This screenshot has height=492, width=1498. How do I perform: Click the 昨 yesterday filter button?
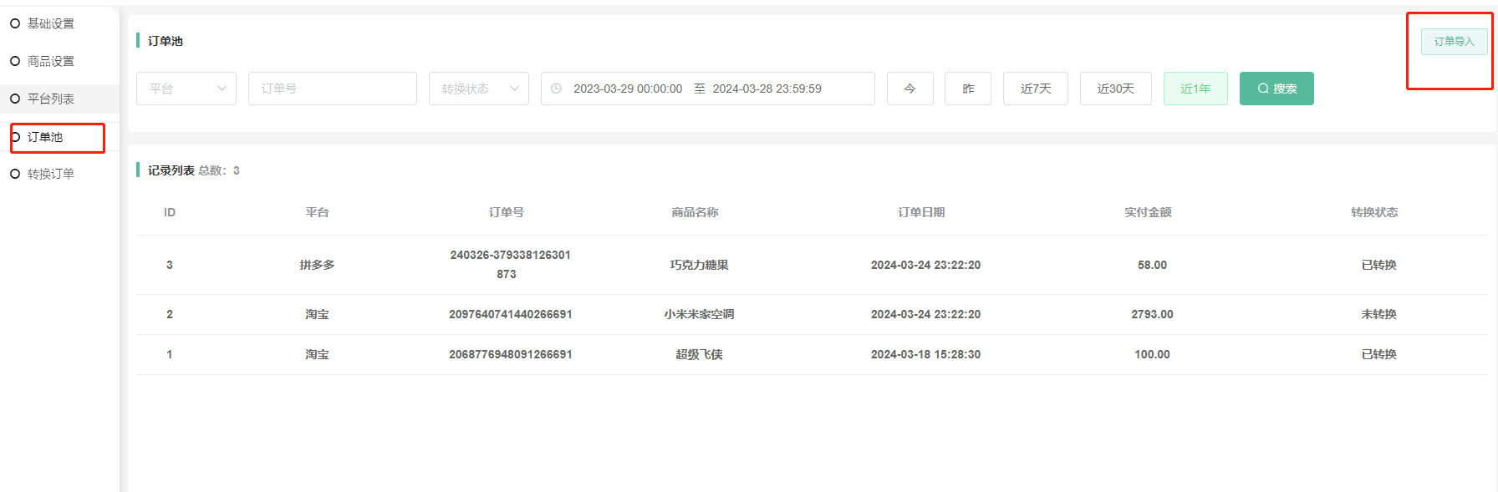967,89
